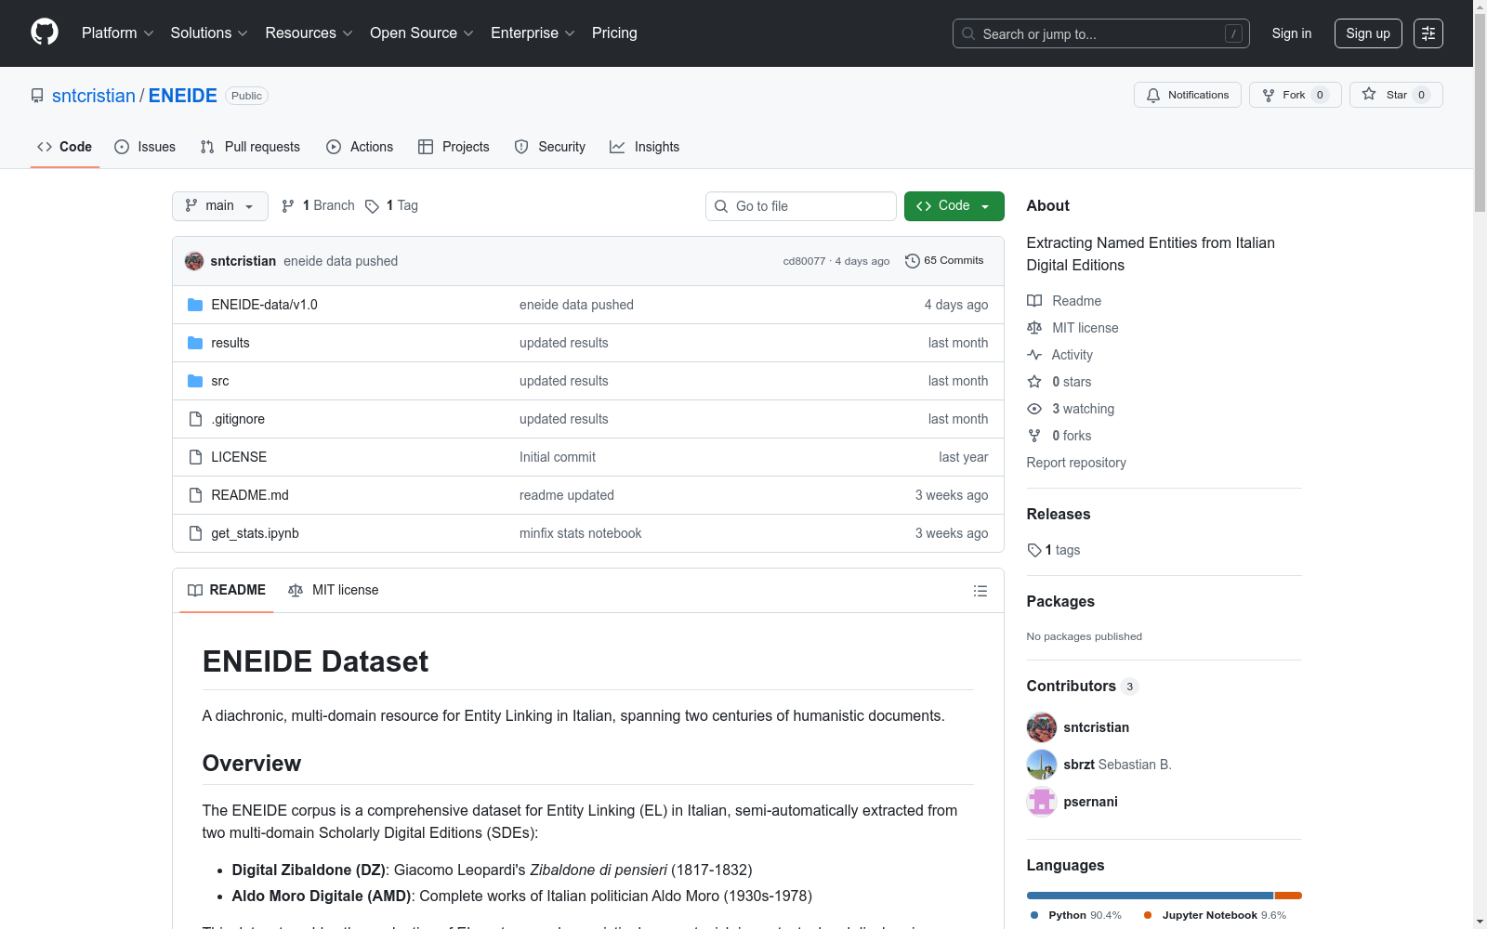Switch to the Security tab

tap(550, 147)
